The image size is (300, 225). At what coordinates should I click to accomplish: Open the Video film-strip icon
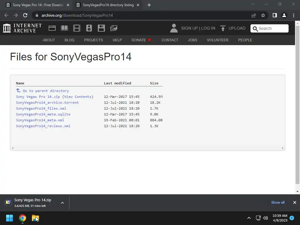click(x=77, y=28)
